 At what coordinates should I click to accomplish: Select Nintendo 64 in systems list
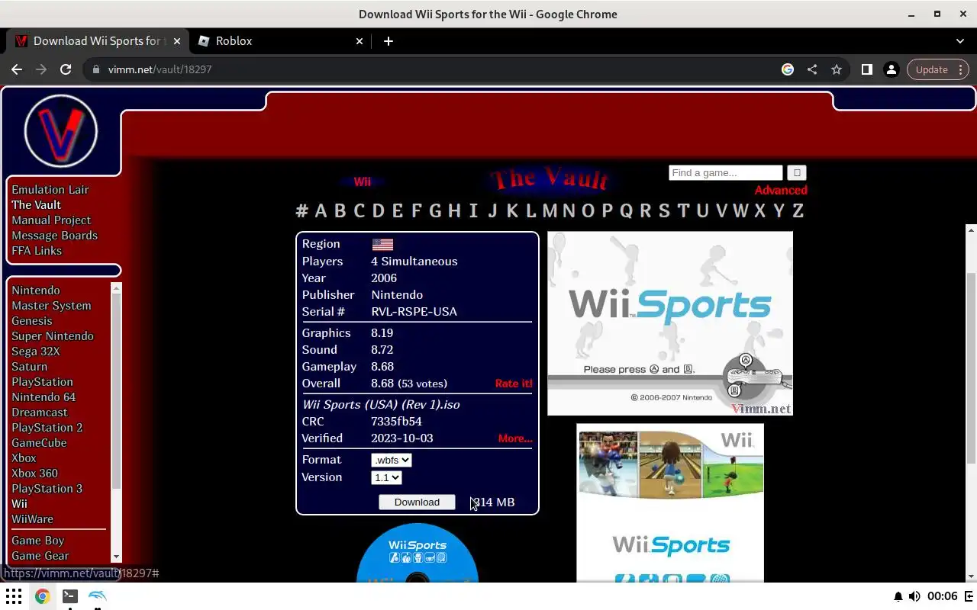(x=44, y=397)
